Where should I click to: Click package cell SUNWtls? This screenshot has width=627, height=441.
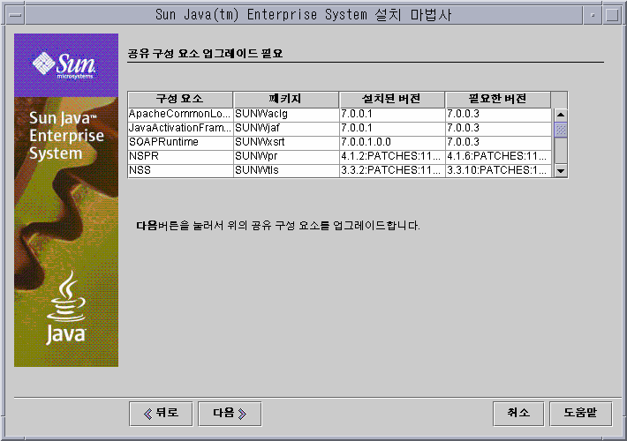pyautogui.click(x=286, y=170)
